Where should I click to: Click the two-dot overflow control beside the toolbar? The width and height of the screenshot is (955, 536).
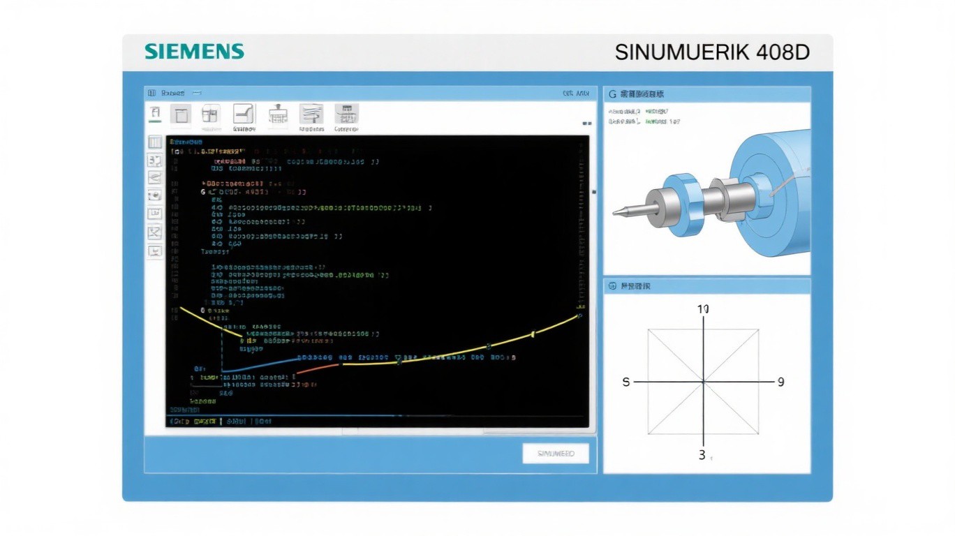(586, 123)
